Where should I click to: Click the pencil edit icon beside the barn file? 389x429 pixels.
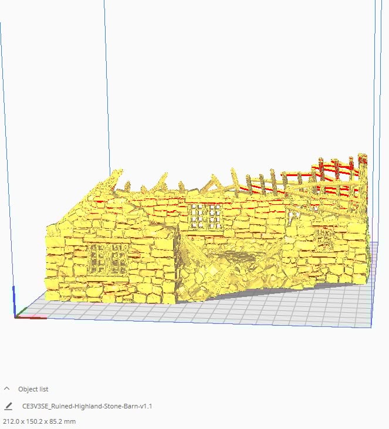(8, 406)
